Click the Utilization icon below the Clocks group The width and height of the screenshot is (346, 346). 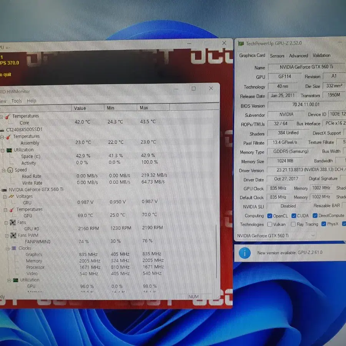click(x=15, y=280)
